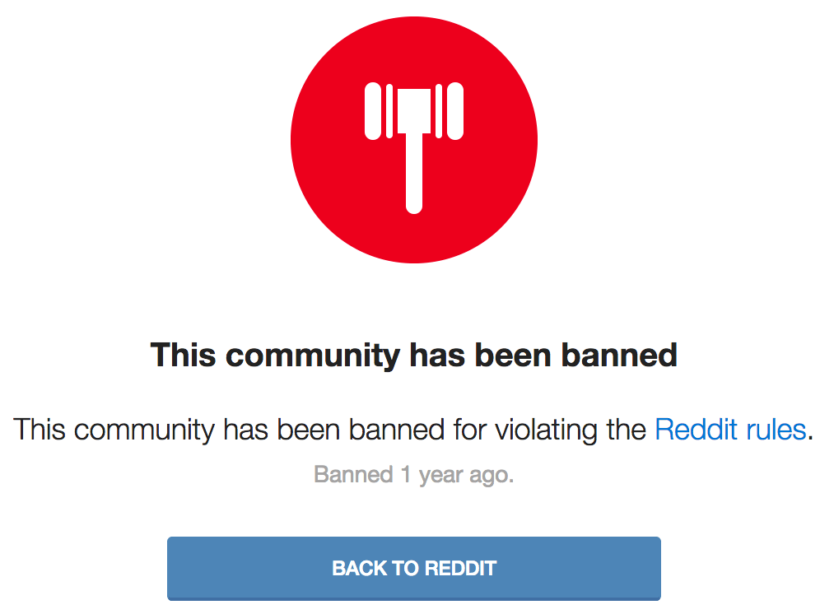Screen dimensions: 820x614
Task: Open the Reddit rules link
Action: pyautogui.click(x=730, y=430)
